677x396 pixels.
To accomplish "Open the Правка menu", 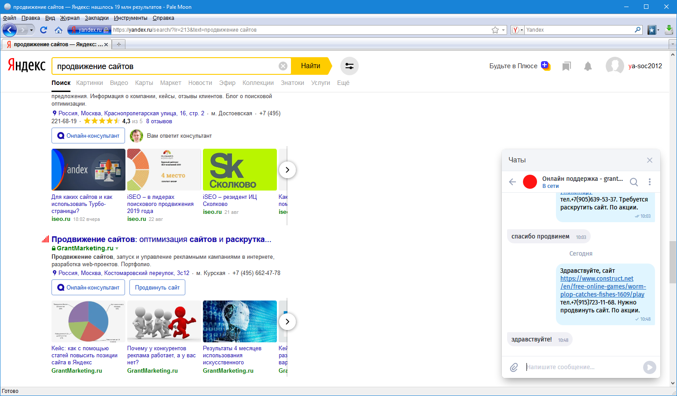I will 31,18.
